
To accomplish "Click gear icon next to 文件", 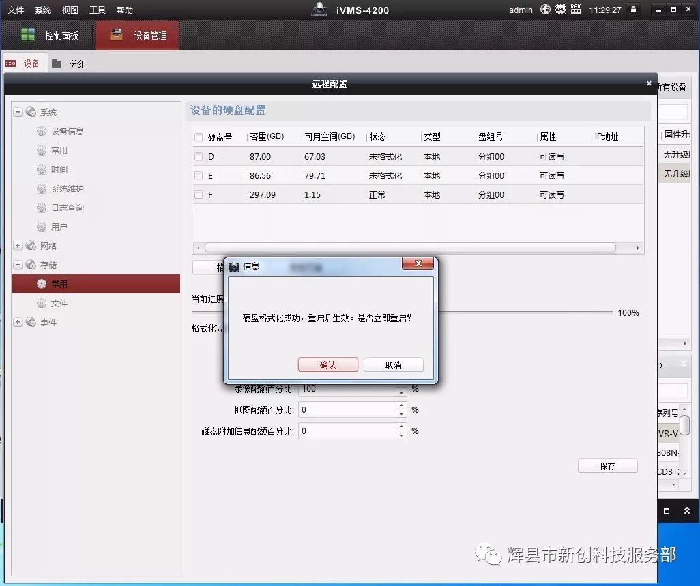I will [42, 304].
